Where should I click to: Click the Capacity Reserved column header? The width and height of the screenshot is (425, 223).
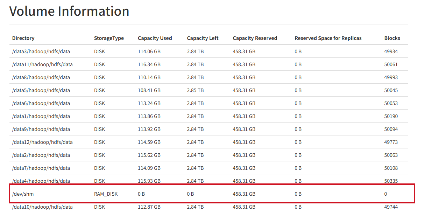click(x=255, y=38)
